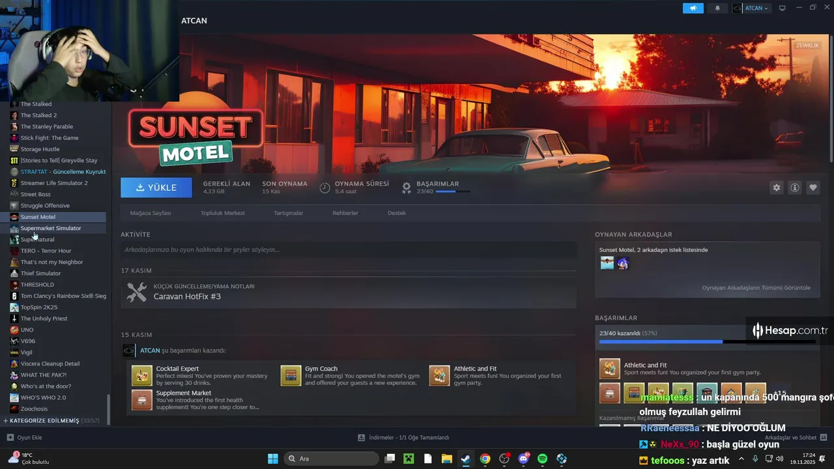Viewport: 834px width, 469px height.
Task: Open the Gym Coach achievement icon
Action: coord(291,376)
